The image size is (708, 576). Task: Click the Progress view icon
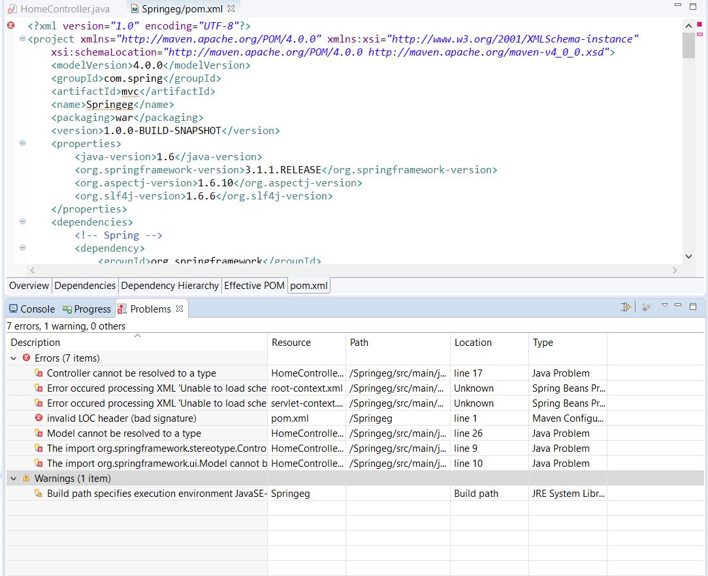click(x=68, y=309)
